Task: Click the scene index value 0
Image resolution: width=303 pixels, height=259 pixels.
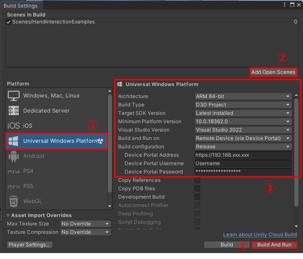Action: click(295, 22)
